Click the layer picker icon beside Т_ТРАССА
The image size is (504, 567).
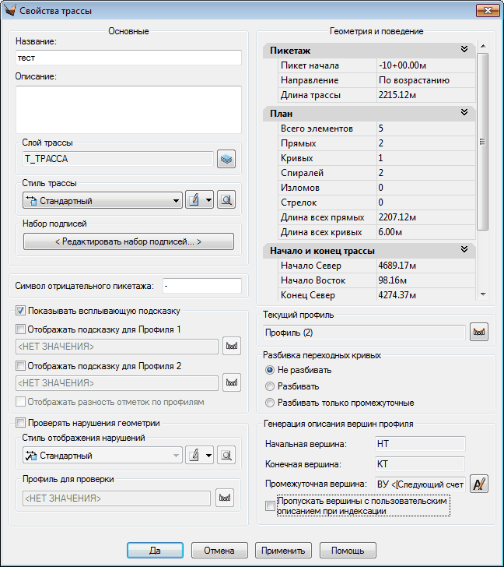pyautogui.click(x=226, y=159)
